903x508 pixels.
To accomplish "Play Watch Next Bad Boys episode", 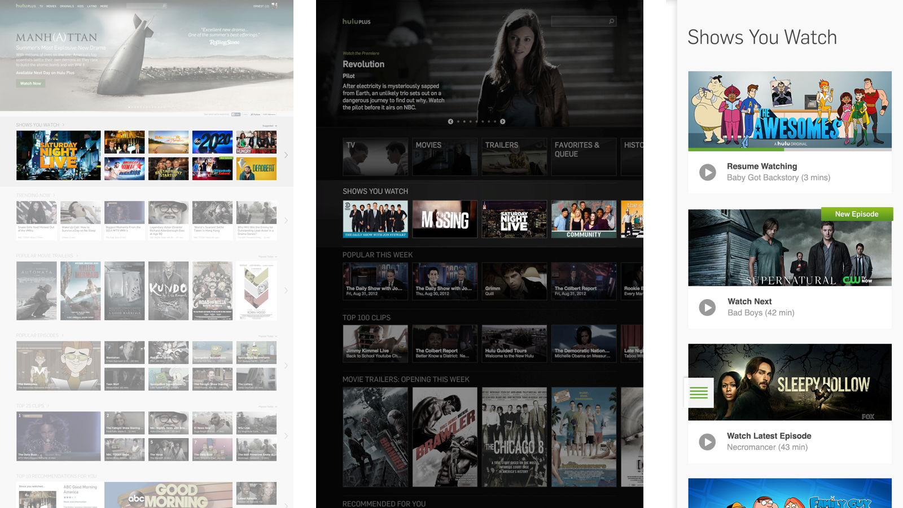I will coord(707,308).
